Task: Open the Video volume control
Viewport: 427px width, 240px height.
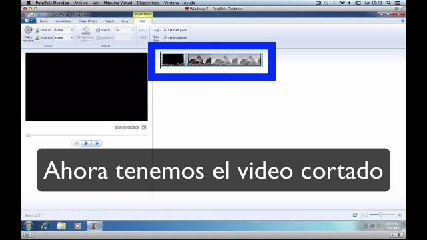Action: [28, 34]
